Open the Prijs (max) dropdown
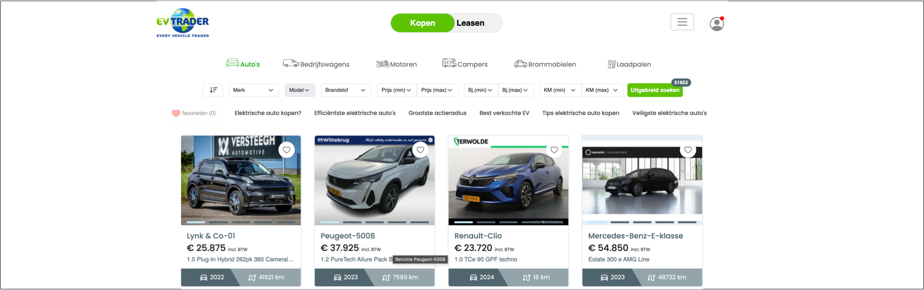 coord(437,90)
